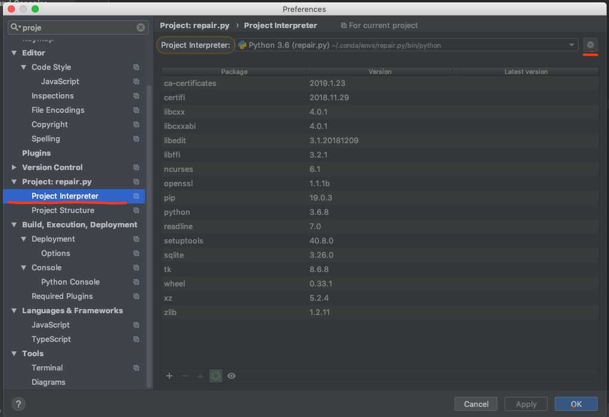Select the ncurses package row
This screenshot has height=417, width=609.
click(x=380, y=169)
